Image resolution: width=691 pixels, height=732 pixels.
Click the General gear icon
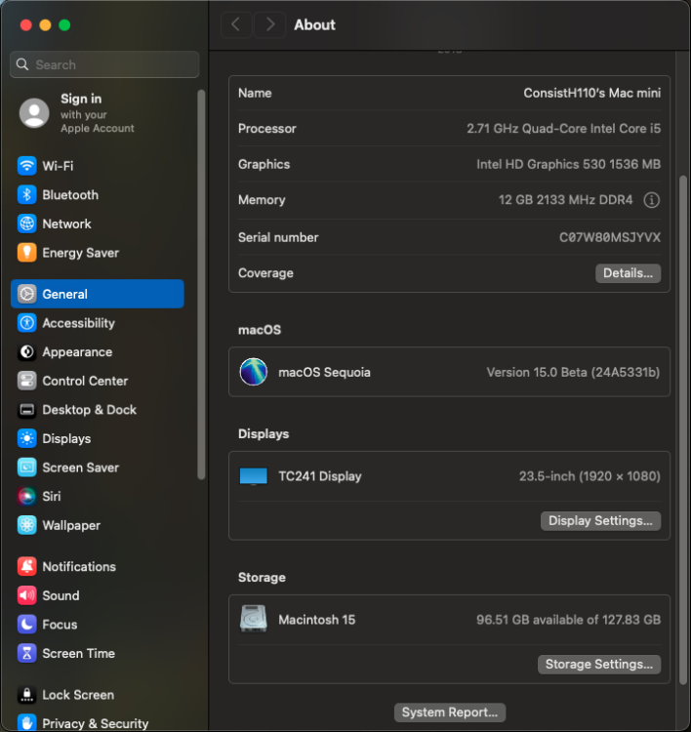point(26,294)
